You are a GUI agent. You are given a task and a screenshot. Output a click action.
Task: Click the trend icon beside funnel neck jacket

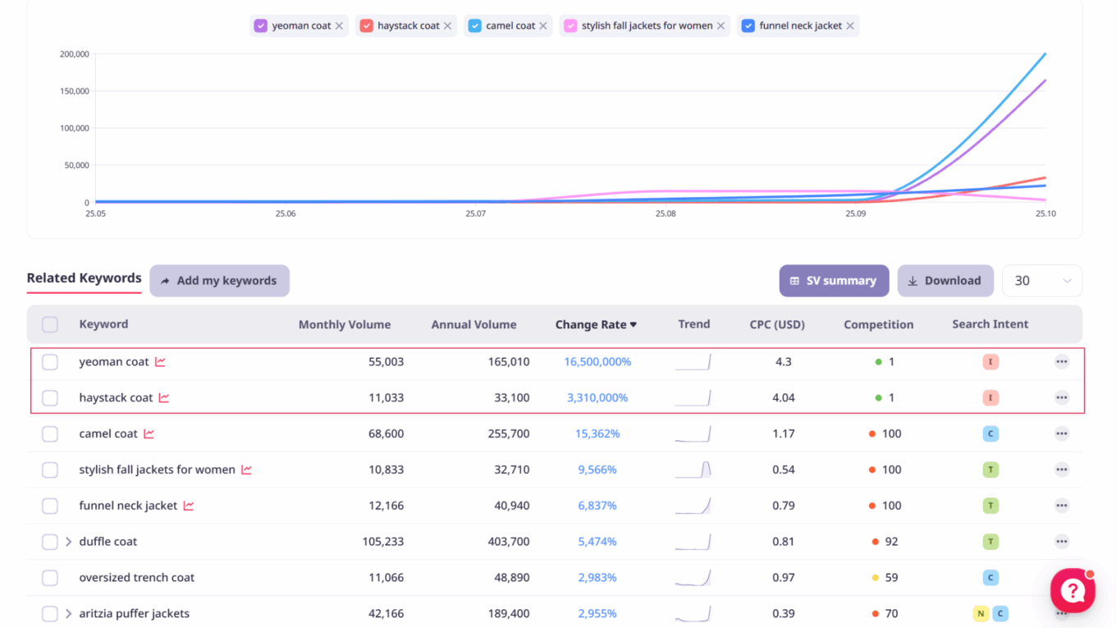[x=189, y=507]
